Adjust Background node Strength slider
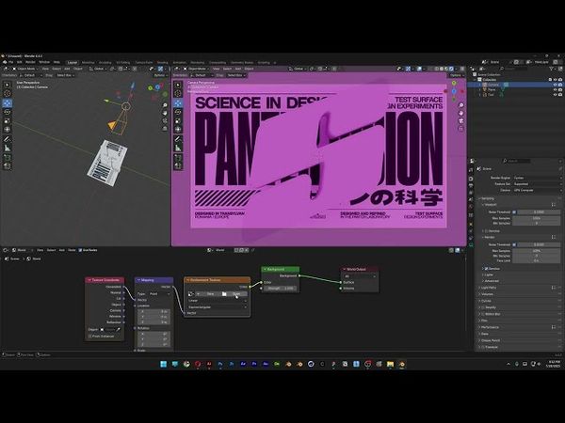The width and height of the screenshot is (565, 423). (280, 289)
